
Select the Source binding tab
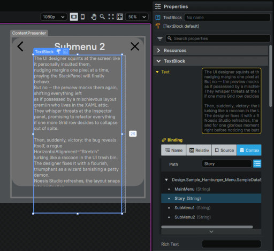(224, 150)
